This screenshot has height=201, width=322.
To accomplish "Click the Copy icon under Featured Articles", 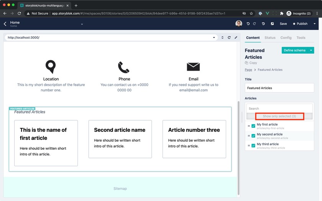I will (x=246, y=63).
